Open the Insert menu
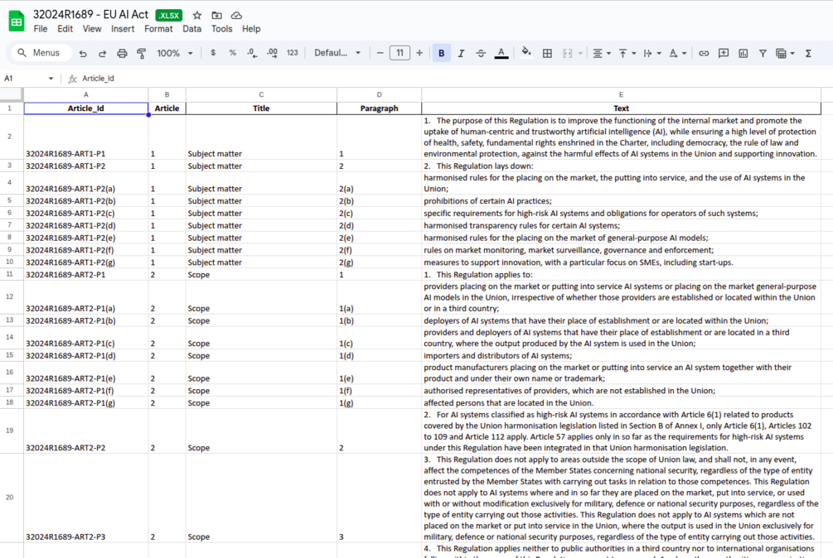Viewport: 833px width, 558px height. pyautogui.click(x=123, y=29)
